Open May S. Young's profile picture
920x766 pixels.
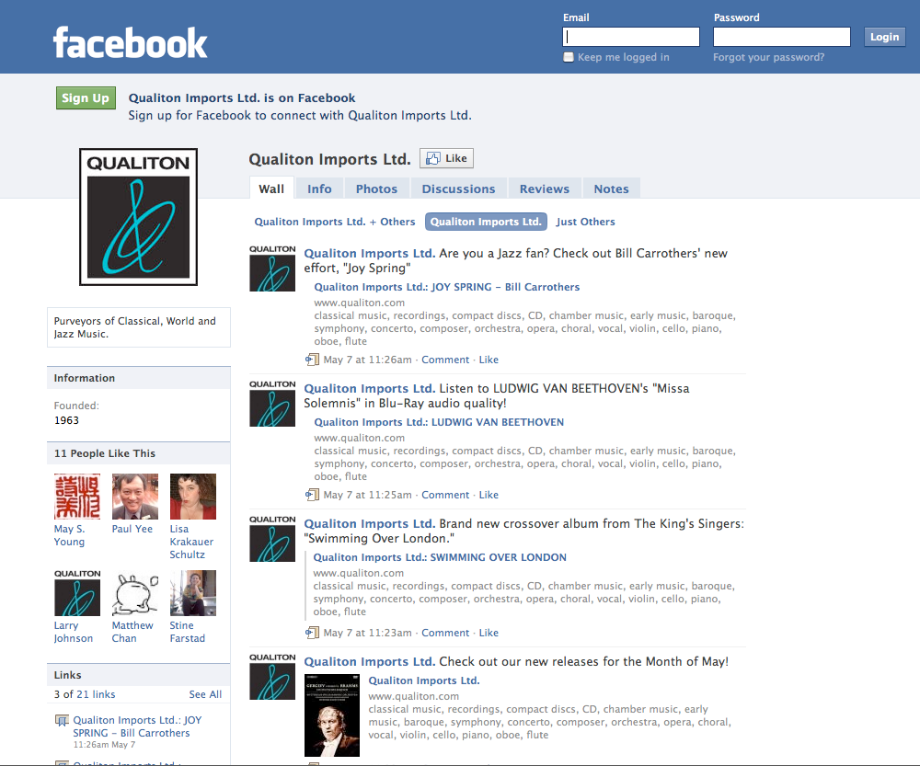(x=77, y=497)
